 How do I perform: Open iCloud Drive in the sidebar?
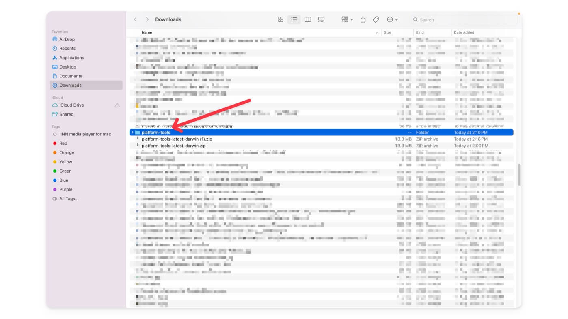pos(86,105)
